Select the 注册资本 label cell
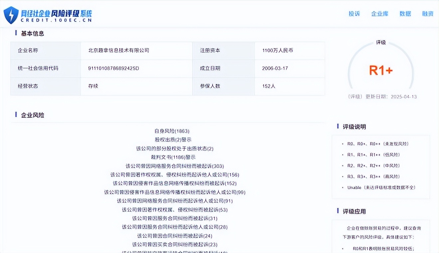The height and width of the screenshot is (253, 439). (x=223, y=50)
